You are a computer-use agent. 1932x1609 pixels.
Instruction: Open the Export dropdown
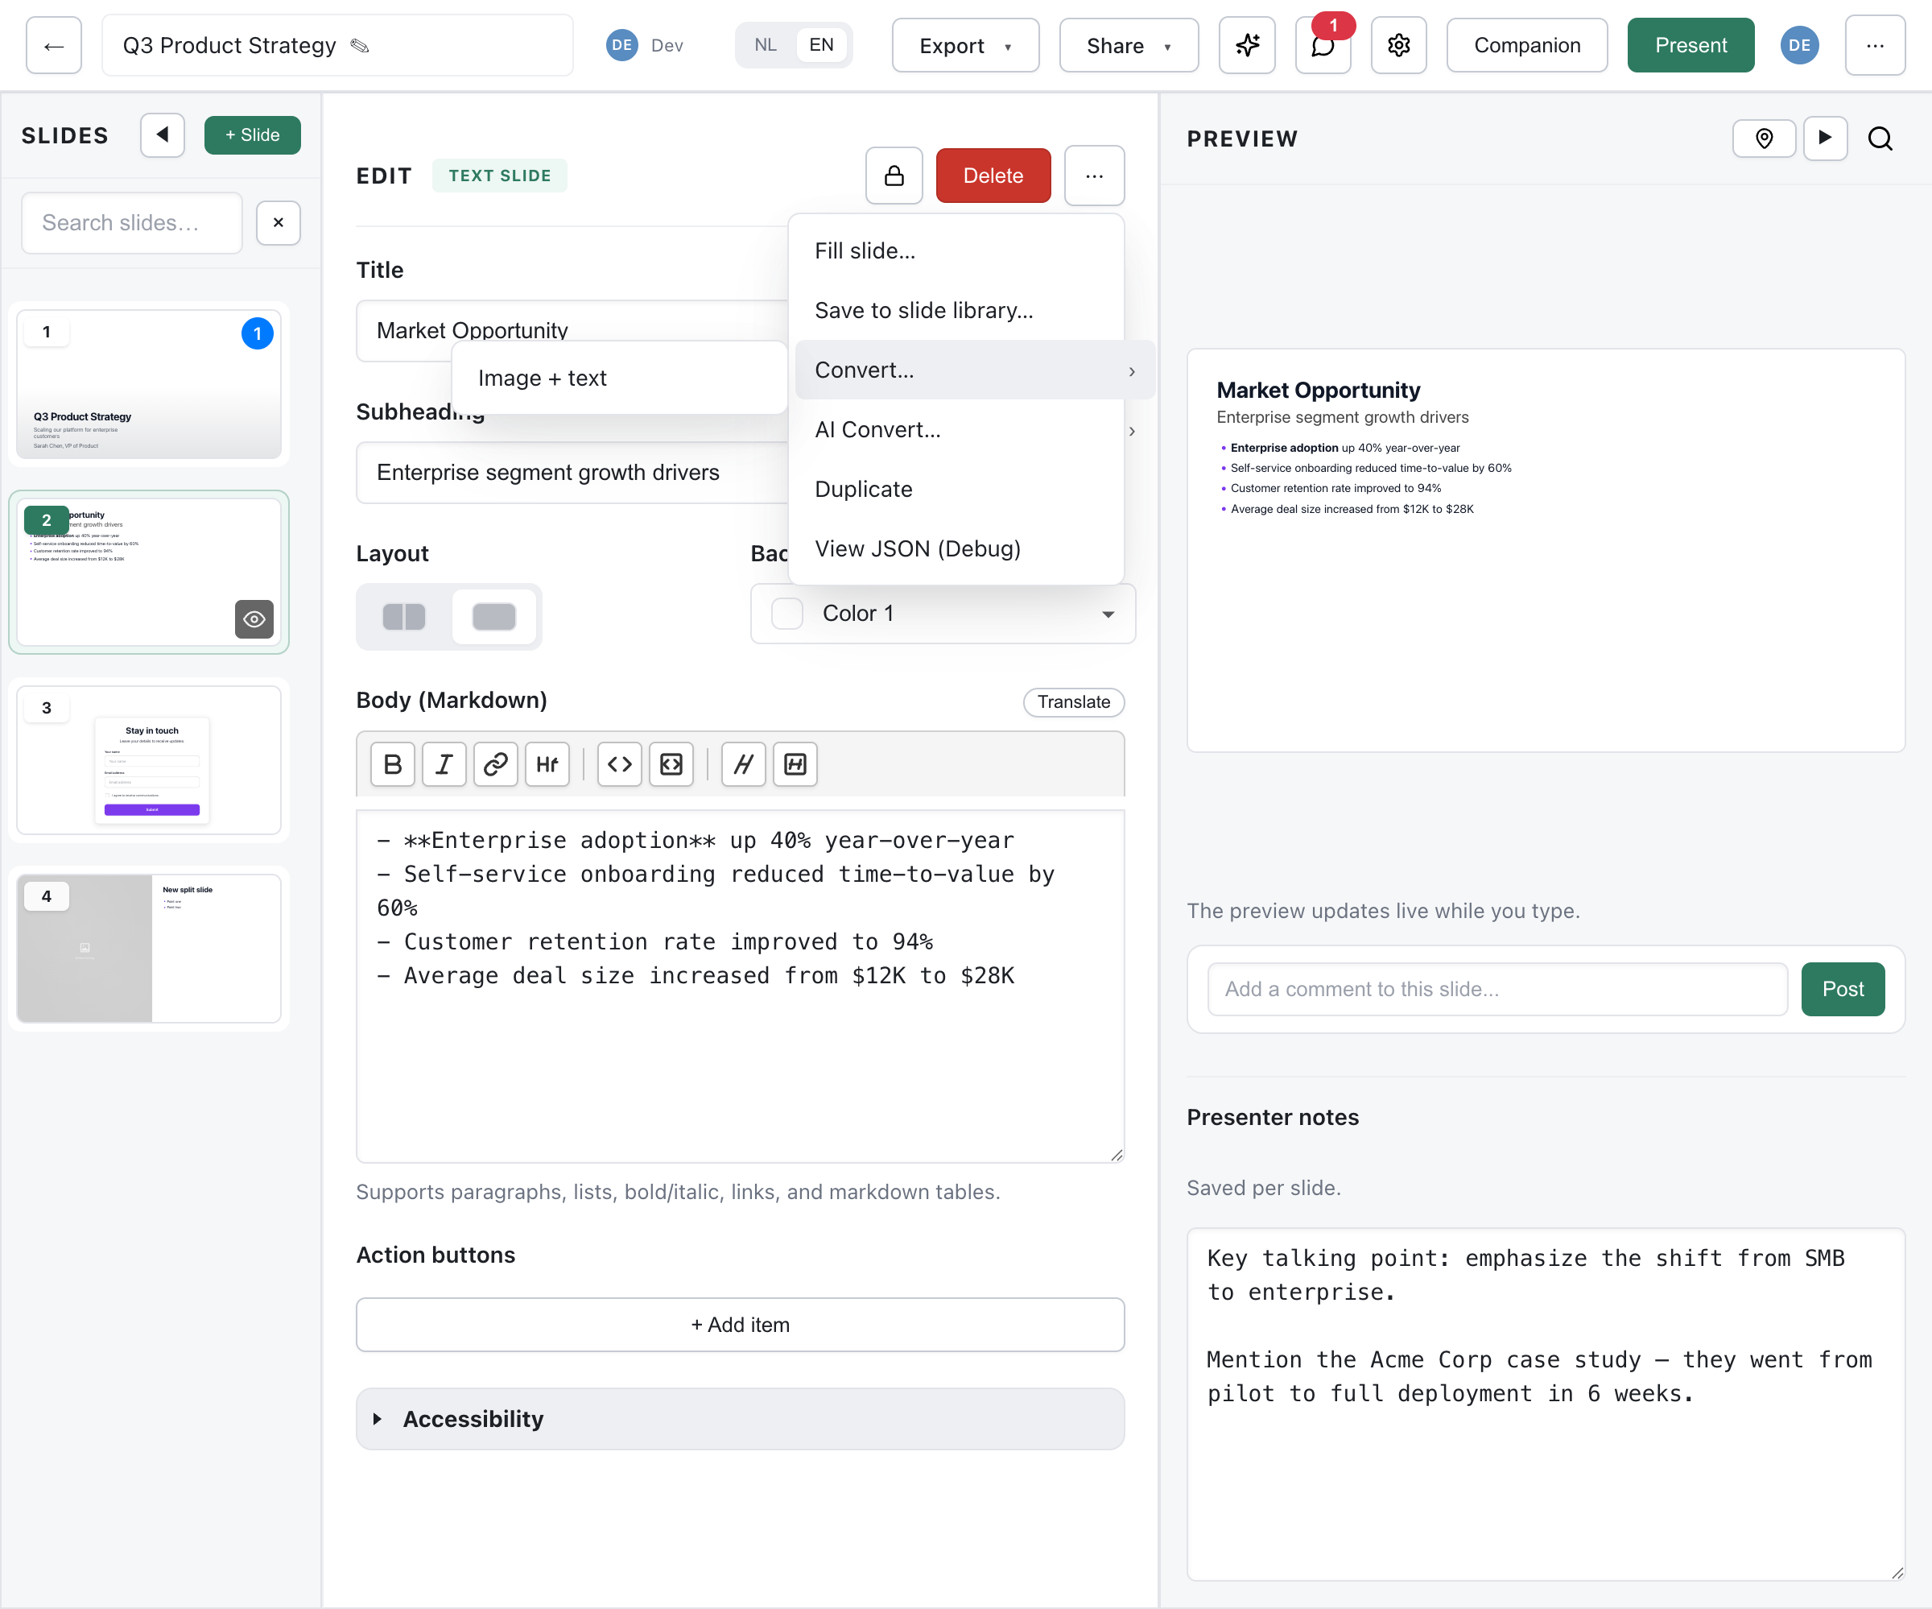click(965, 45)
